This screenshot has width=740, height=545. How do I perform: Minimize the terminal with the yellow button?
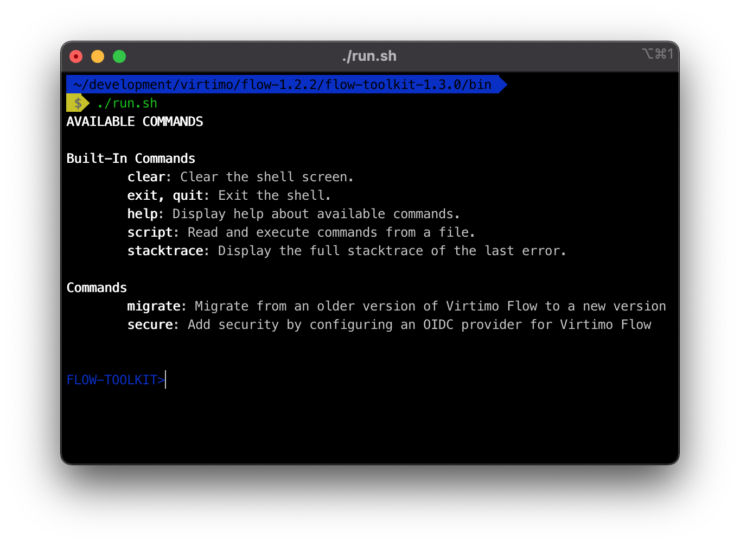(98, 56)
